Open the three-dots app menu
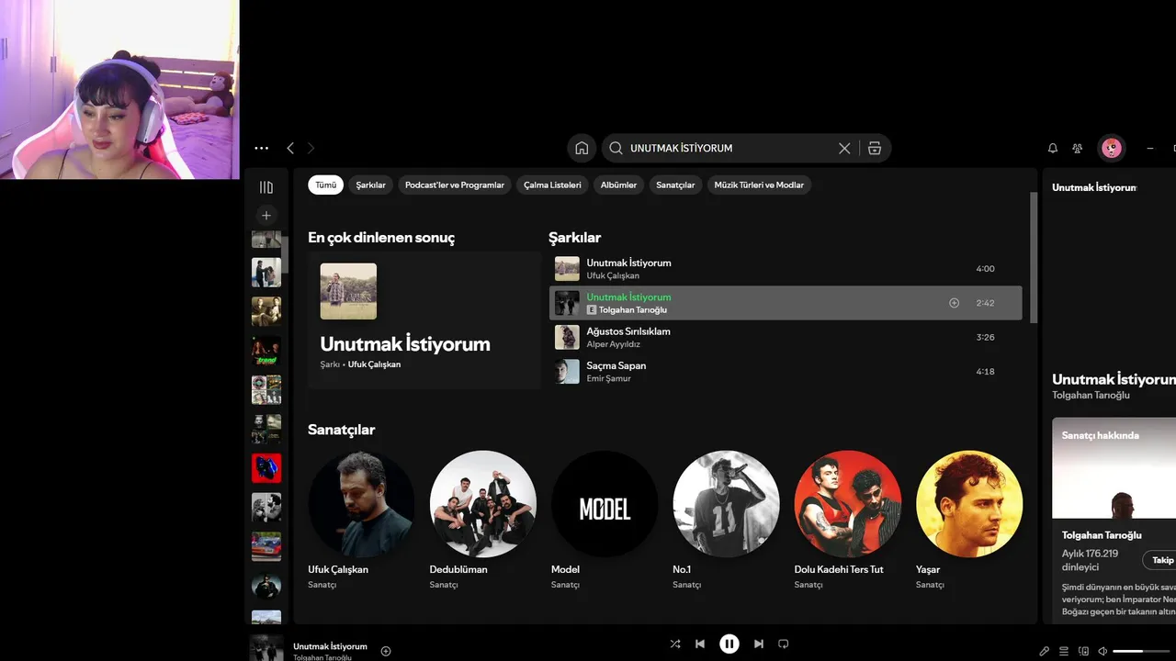1176x661 pixels. coord(262,148)
